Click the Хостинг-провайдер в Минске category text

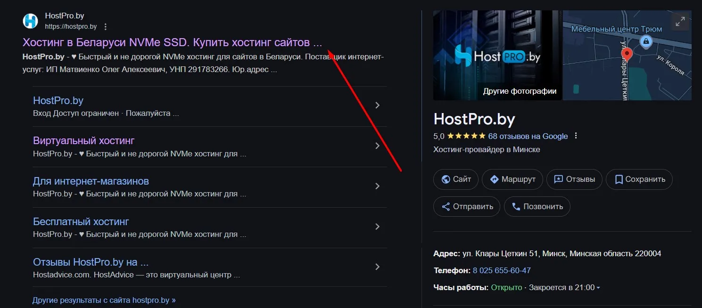coord(487,150)
